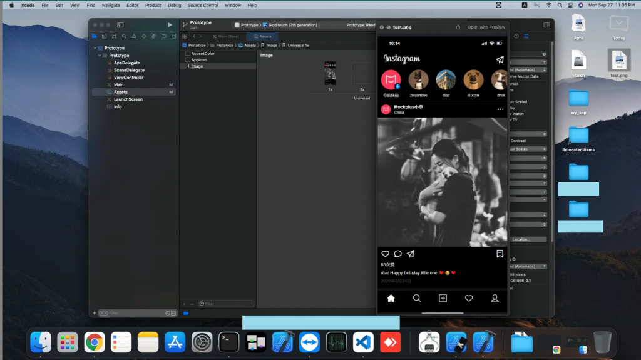Open Terminal from the Dock
This screenshot has height=360, width=641.
coord(228,342)
